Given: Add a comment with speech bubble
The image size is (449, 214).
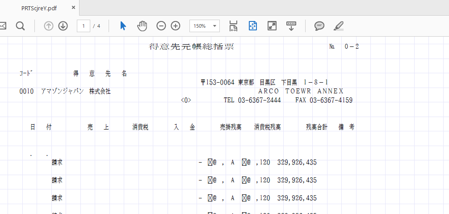Looking at the screenshot, I should pos(319,26).
